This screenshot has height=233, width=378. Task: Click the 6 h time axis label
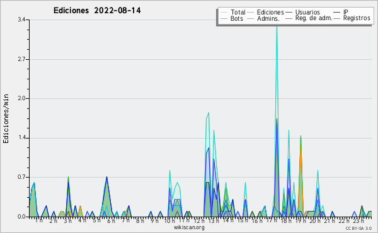[111, 220]
